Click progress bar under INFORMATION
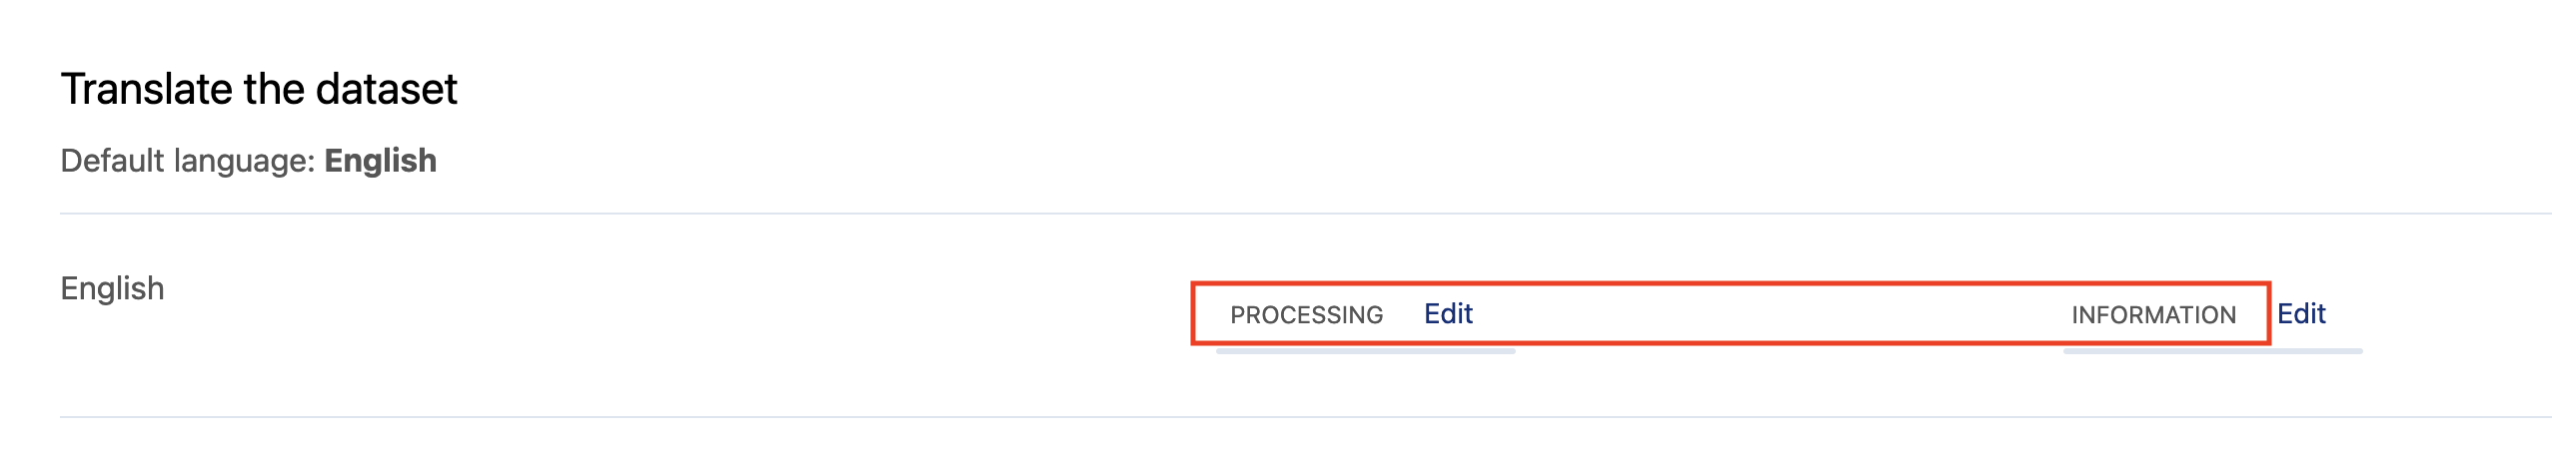 2212,350
